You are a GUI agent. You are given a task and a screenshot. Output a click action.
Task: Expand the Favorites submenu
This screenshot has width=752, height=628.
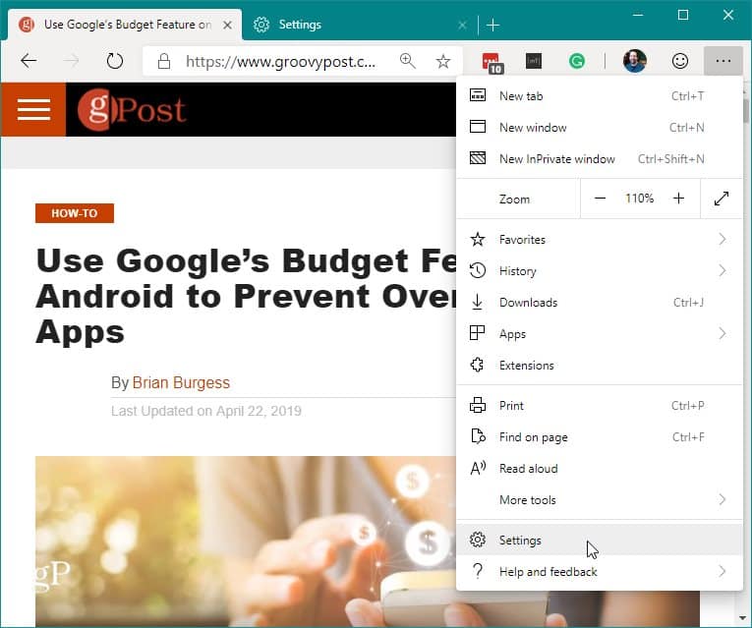(x=600, y=239)
